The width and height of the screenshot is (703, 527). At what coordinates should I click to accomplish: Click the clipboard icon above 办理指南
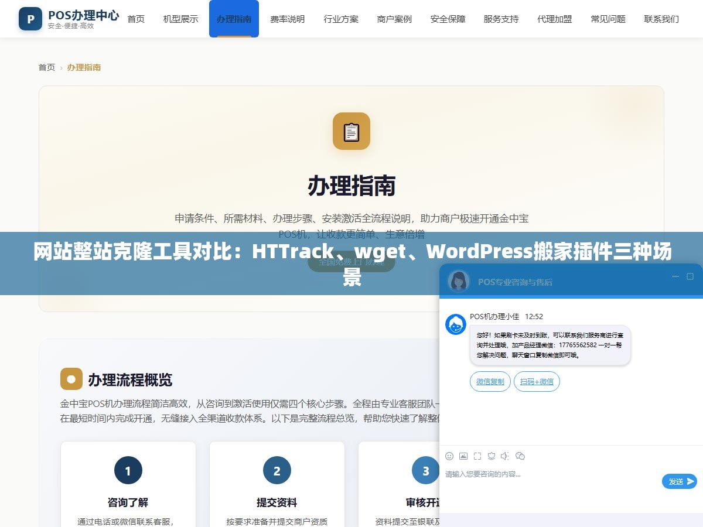coord(351,131)
